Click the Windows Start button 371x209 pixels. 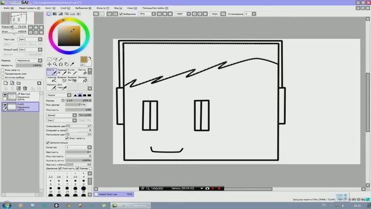(x=6, y=205)
